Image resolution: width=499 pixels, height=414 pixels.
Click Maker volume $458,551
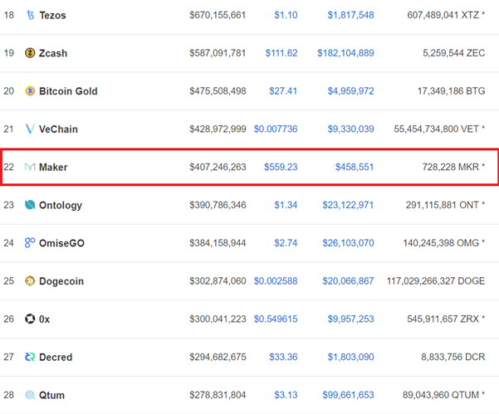[x=355, y=167]
